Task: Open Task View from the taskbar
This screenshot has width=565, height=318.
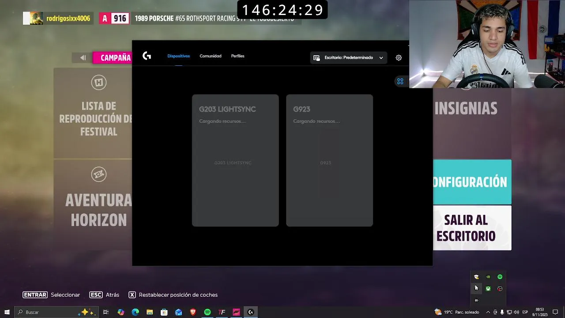Action: (x=106, y=312)
